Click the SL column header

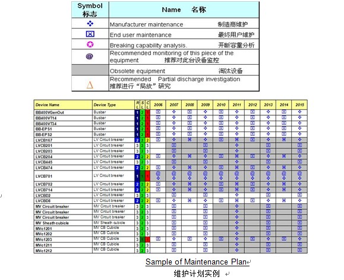point(143,105)
